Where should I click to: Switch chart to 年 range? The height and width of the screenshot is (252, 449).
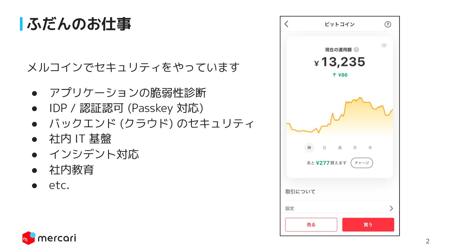coord(370,148)
